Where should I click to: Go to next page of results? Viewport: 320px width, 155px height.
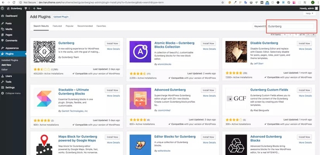[308, 35]
